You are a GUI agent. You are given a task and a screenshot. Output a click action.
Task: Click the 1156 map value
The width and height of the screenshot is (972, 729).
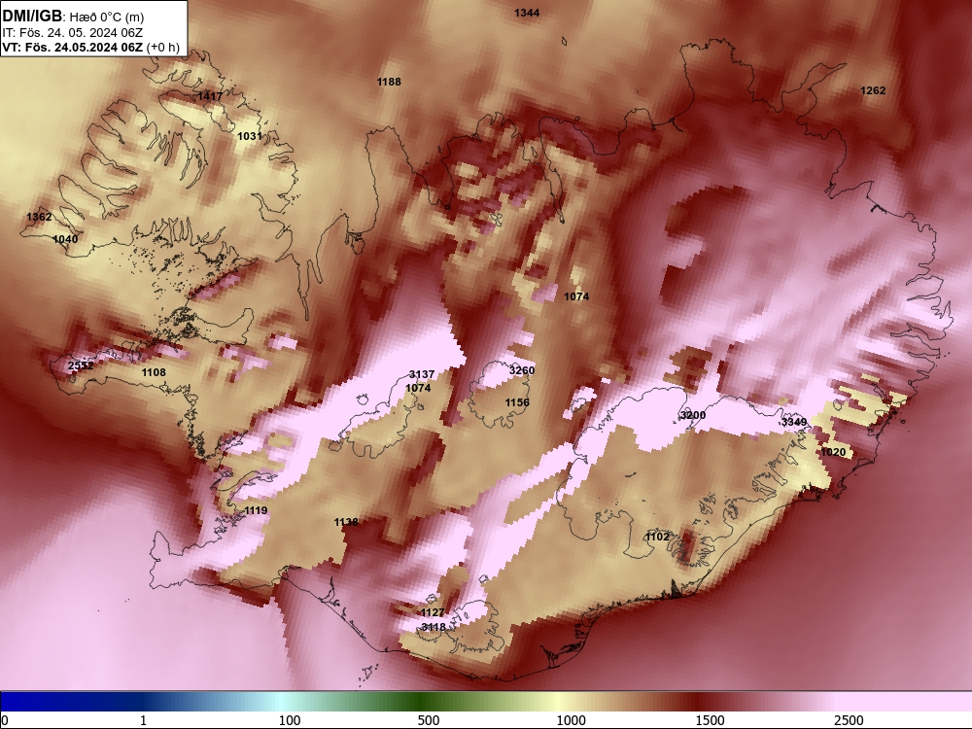[x=517, y=402]
